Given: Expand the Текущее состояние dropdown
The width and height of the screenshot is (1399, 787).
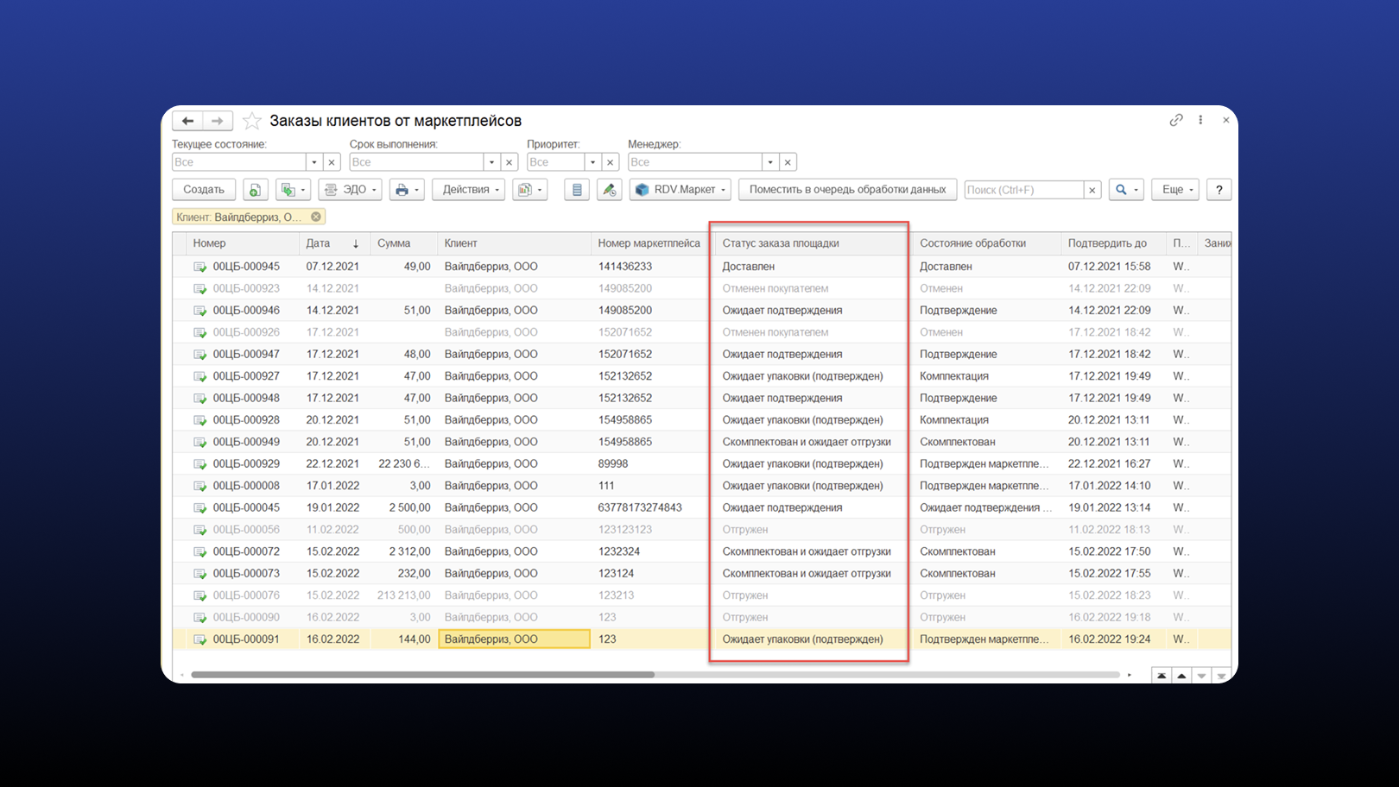Looking at the screenshot, I should point(314,162).
